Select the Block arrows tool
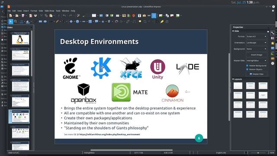 pos(84,22)
